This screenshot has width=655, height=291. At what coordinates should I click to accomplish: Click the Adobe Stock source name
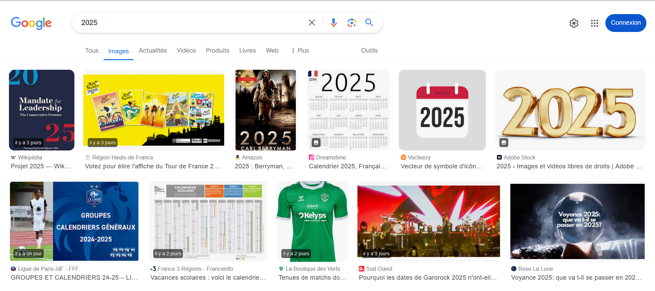(519, 157)
